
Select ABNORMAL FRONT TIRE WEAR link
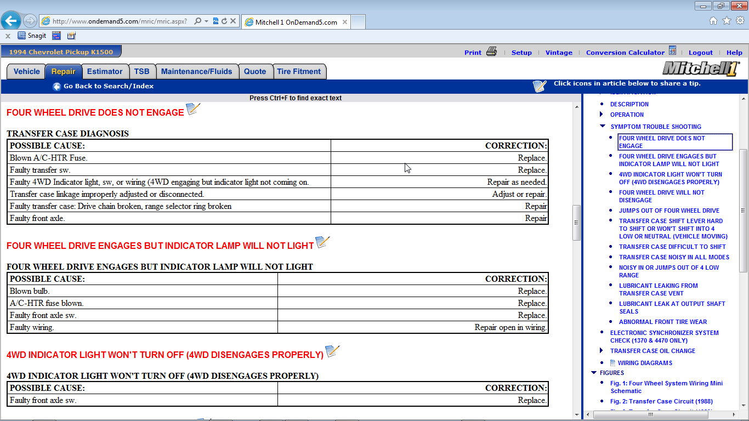point(663,322)
